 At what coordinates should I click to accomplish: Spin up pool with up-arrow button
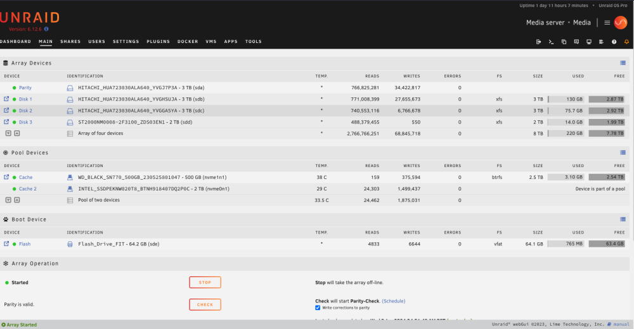coord(17,200)
